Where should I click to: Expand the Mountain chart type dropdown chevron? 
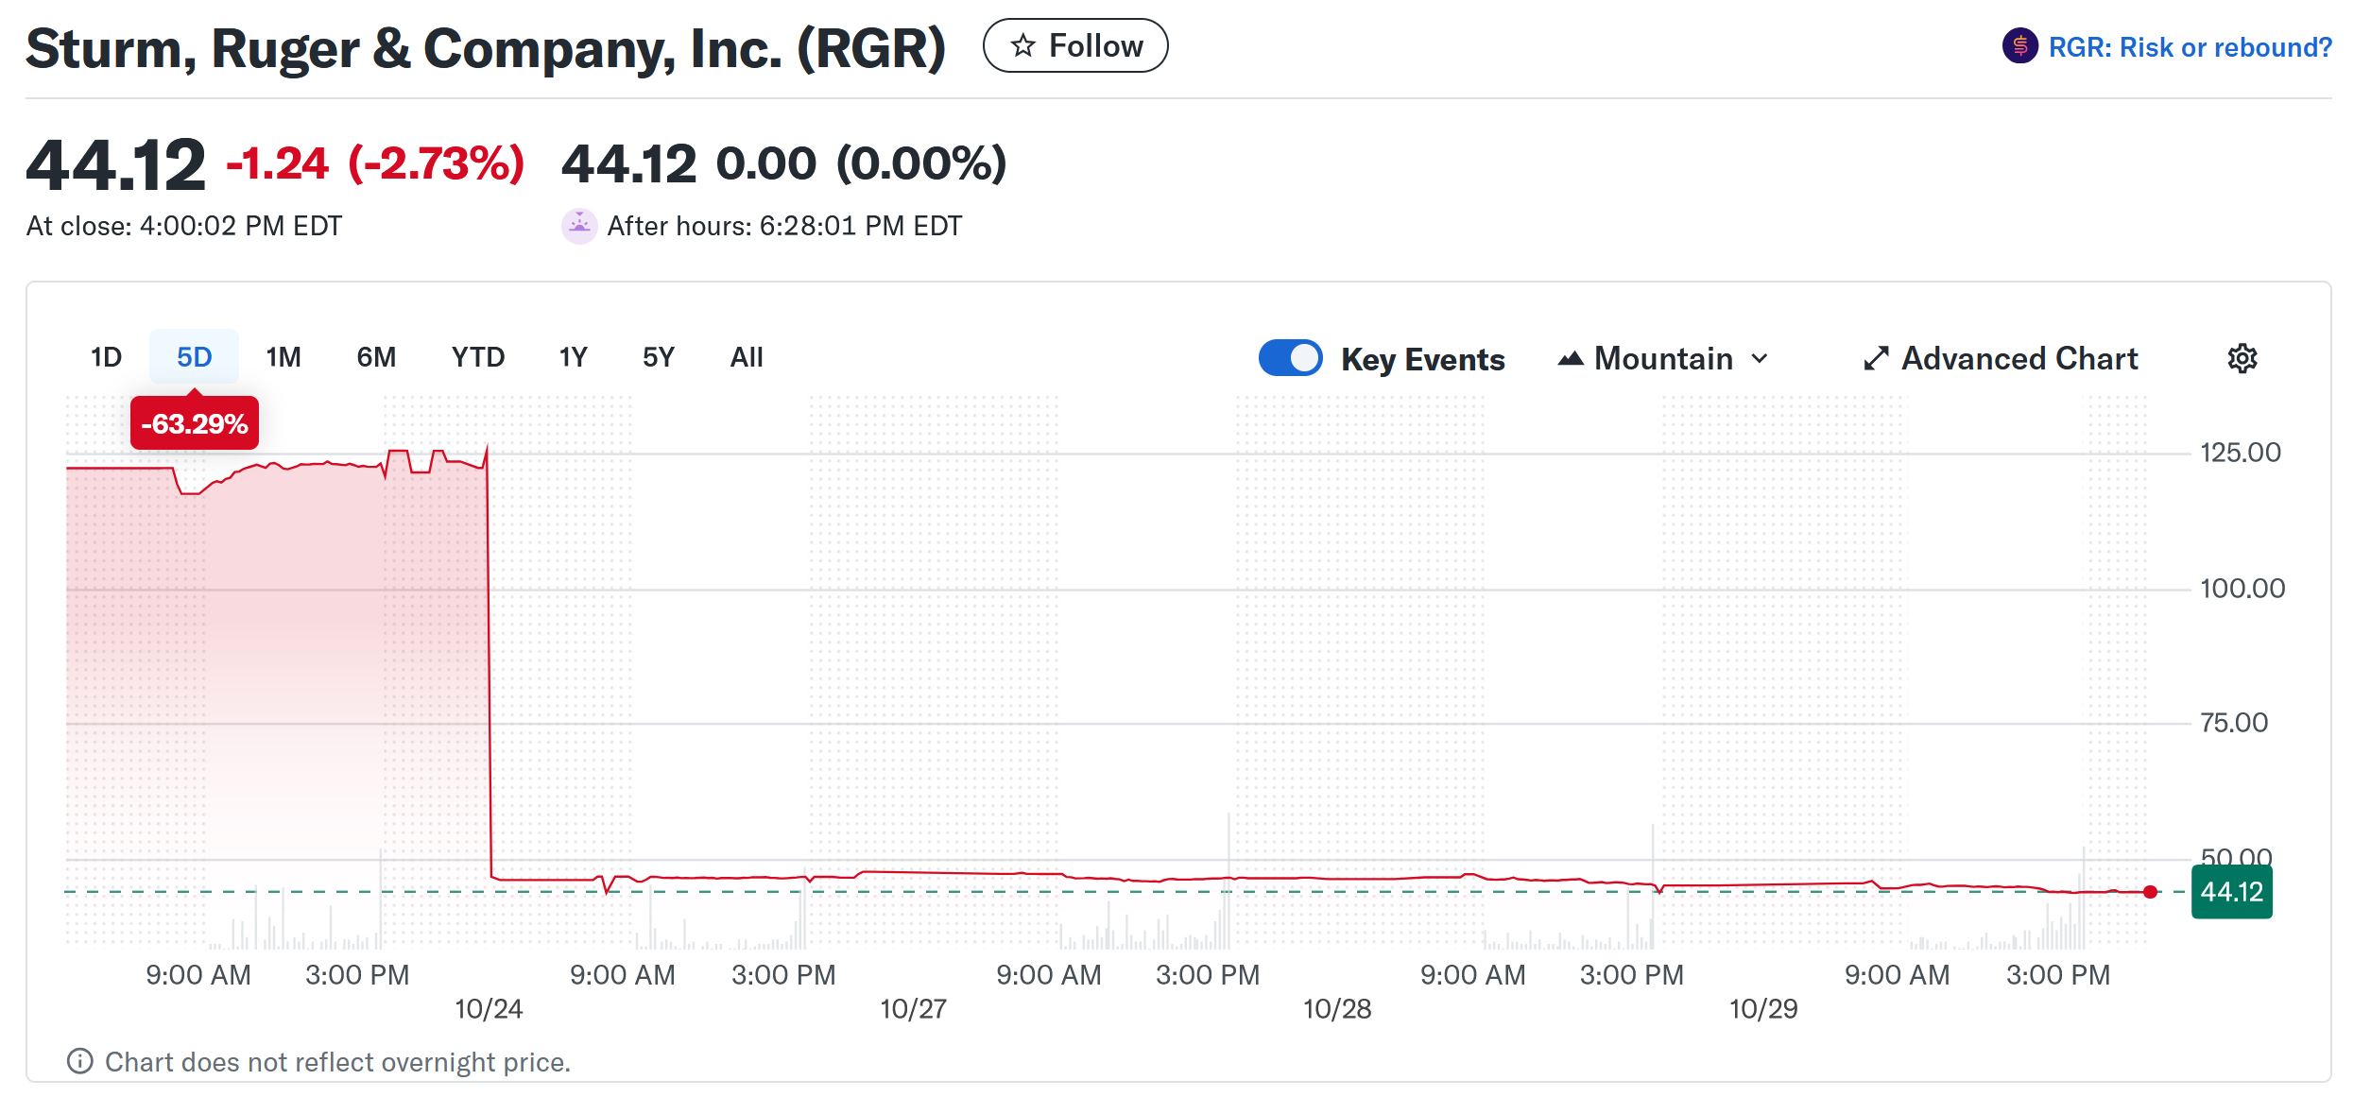(x=1759, y=358)
